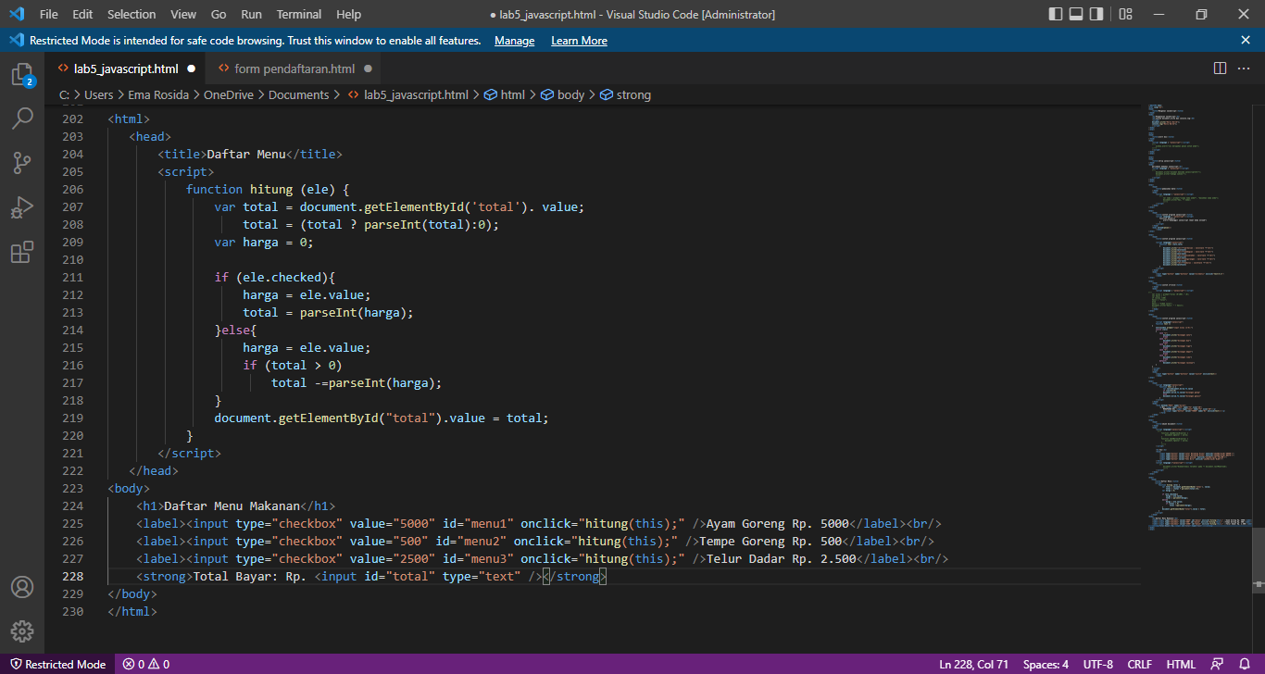The width and height of the screenshot is (1265, 674).
Task: Open the Terminal menu
Action: pyautogui.click(x=298, y=14)
